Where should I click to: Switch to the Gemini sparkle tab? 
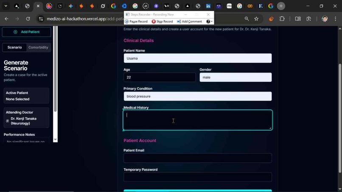(x=71, y=6)
